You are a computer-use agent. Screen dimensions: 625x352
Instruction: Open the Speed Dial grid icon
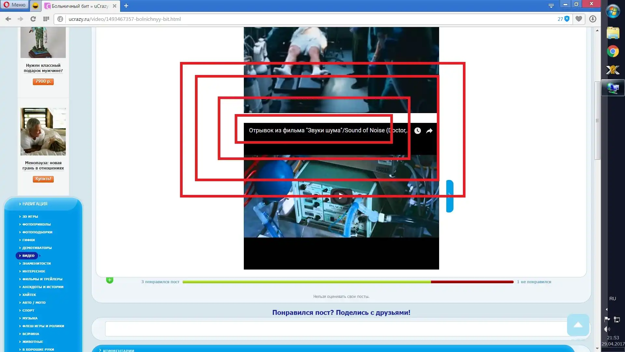pos(46,19)
